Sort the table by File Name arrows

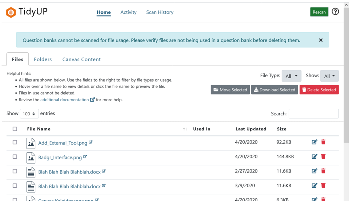pyautogui.click(x=185, y=129)
